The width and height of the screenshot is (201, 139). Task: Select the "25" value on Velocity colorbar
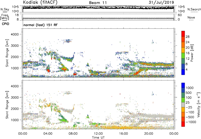[x=188, y=103]
